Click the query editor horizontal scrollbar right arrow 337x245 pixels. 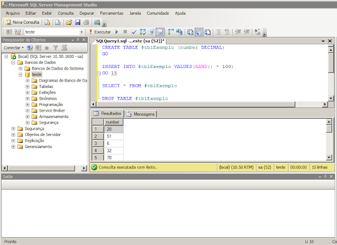pos(325,104)
